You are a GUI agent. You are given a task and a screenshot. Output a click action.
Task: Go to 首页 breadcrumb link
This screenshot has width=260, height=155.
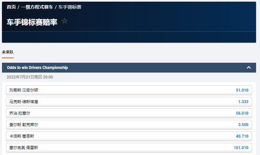11,7
